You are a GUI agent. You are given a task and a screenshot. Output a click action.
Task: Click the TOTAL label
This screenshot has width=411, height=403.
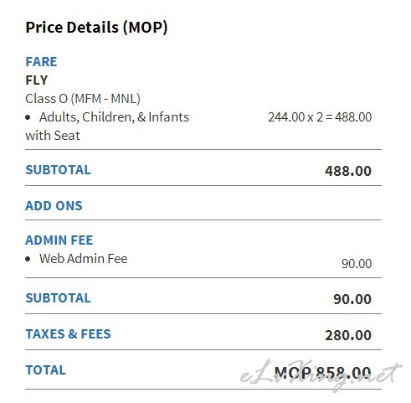[45, 370]
